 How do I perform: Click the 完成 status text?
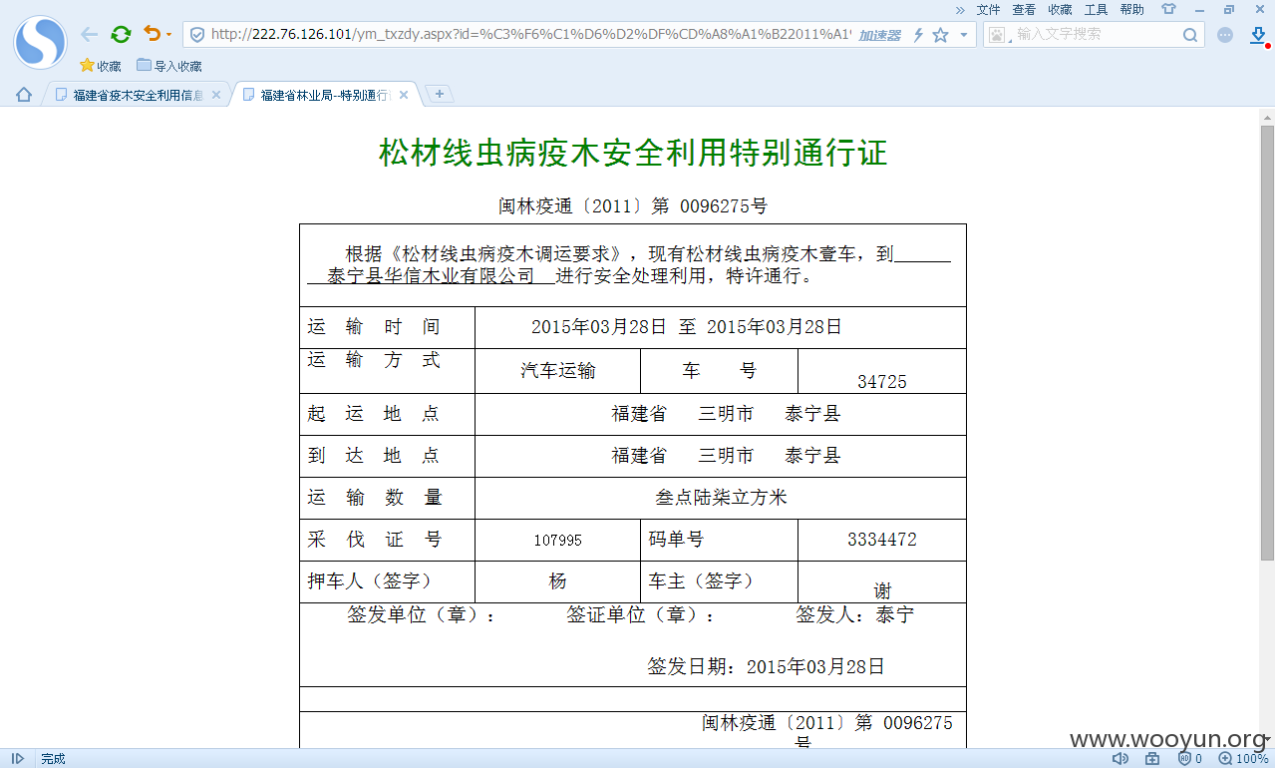[x=54, y=758]
